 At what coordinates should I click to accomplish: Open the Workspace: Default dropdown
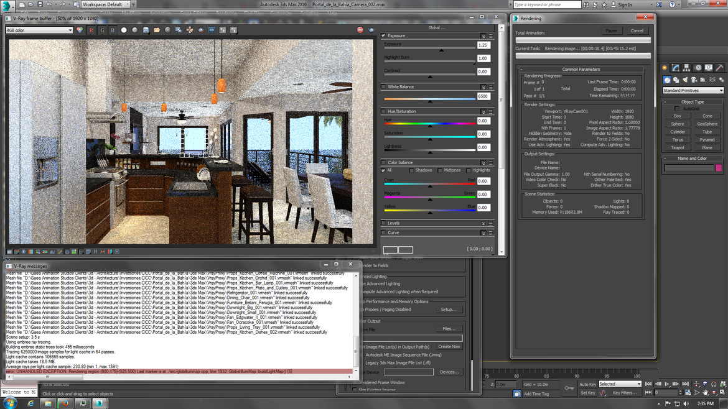pyautogui.click(x=106, y=4)
